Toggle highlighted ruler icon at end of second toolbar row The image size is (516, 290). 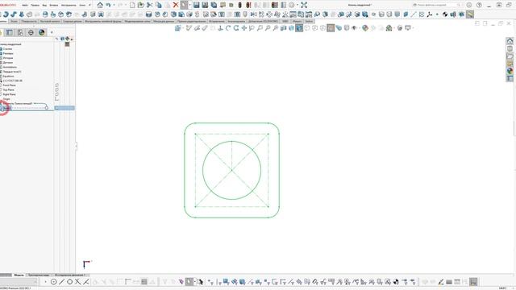(470, 14)
